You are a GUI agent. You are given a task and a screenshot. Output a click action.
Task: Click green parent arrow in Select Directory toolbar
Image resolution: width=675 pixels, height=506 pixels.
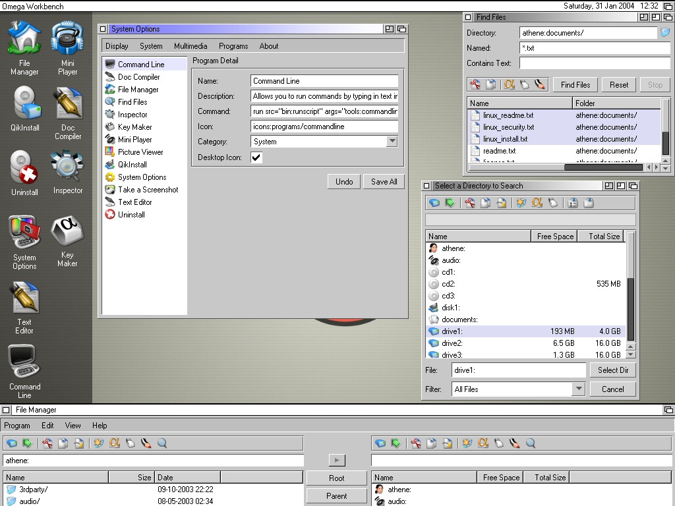(450, 203)
